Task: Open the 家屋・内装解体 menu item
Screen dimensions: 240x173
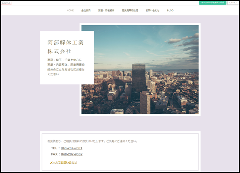Action: click(106, 11)
